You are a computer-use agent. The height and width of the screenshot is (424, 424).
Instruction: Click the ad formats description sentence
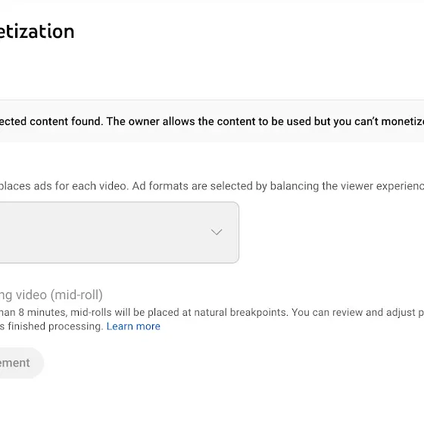pyautogui.click(x=212, y=186)
